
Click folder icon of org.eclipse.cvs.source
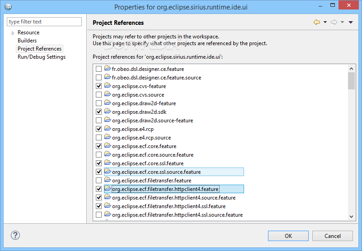pyautogui.click(x=108, y=93)
